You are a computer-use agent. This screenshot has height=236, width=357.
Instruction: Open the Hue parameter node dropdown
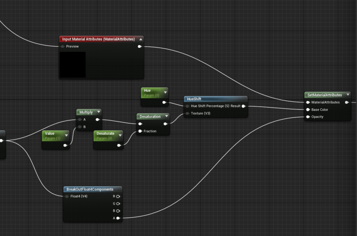coord(165,92)
